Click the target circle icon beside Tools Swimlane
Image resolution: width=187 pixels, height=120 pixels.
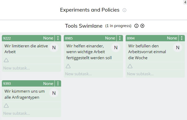(142, 26)
